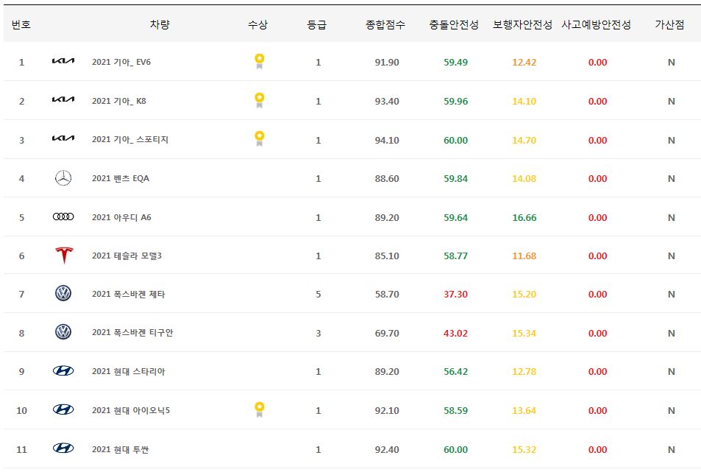Click the 수상 column header
The height and width of the screenshot is (475, 701).
[258, 24]
